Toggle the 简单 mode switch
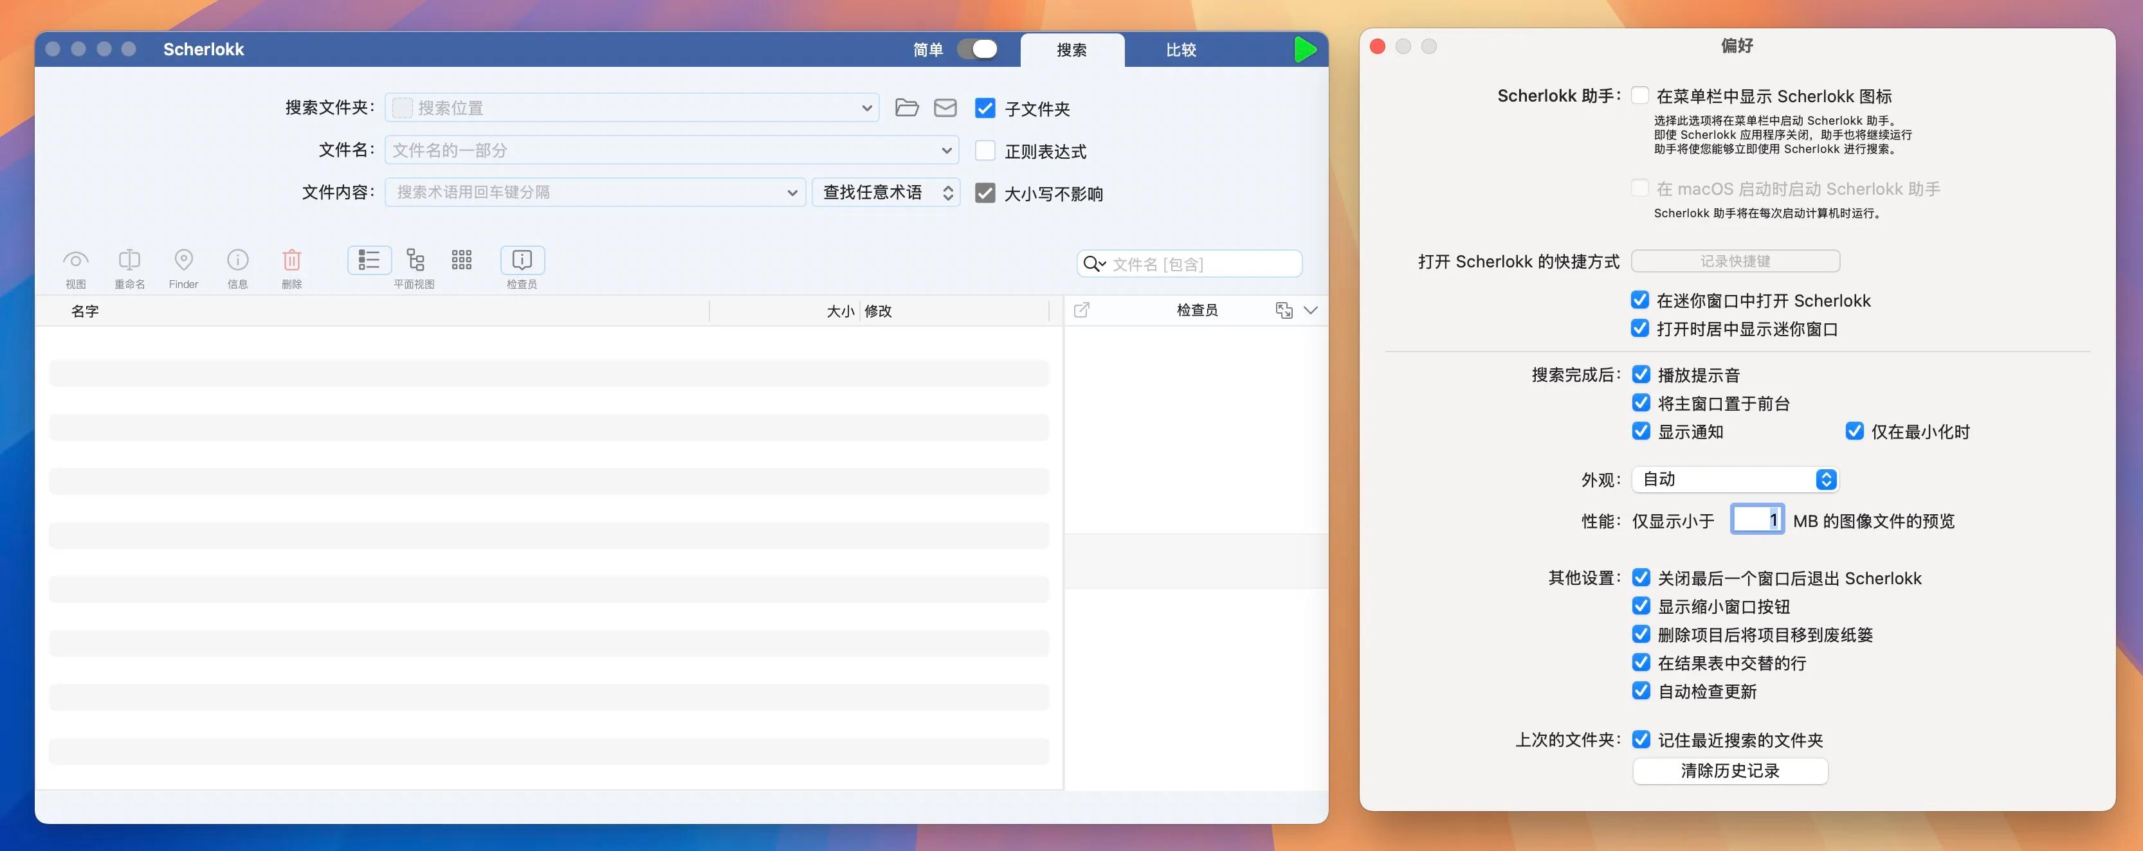Viewport: 2143px width, 851px height. (x=977, y=49)
